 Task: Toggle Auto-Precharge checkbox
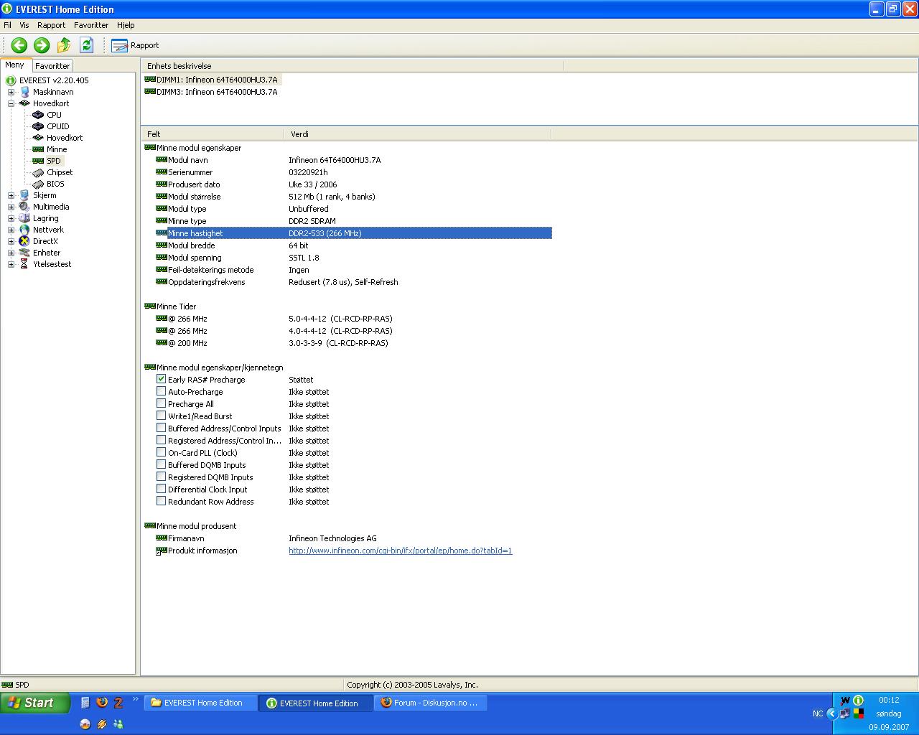point(161,391)
